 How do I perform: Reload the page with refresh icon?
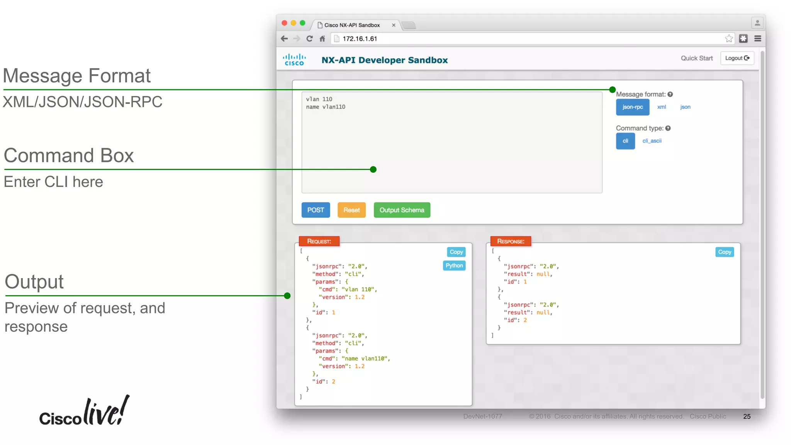(x=309, y=39)
